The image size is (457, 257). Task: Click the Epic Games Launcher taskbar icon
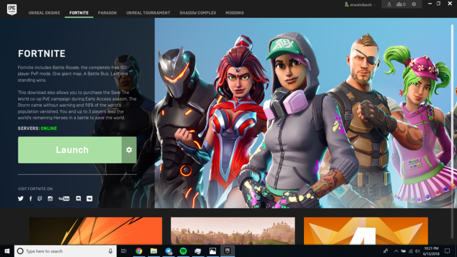tap(228, 251)
